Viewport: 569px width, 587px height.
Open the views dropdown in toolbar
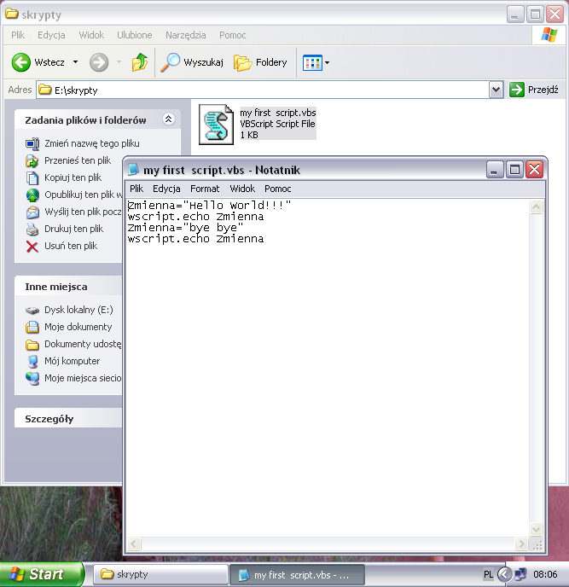point(316,62)
